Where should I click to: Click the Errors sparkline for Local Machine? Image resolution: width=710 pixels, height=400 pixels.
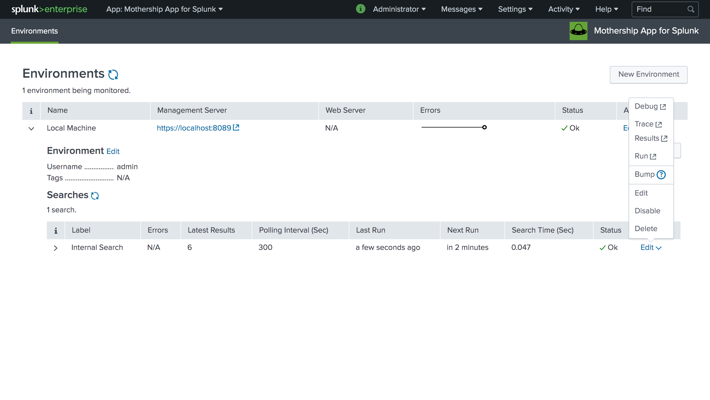coord(454,127)
